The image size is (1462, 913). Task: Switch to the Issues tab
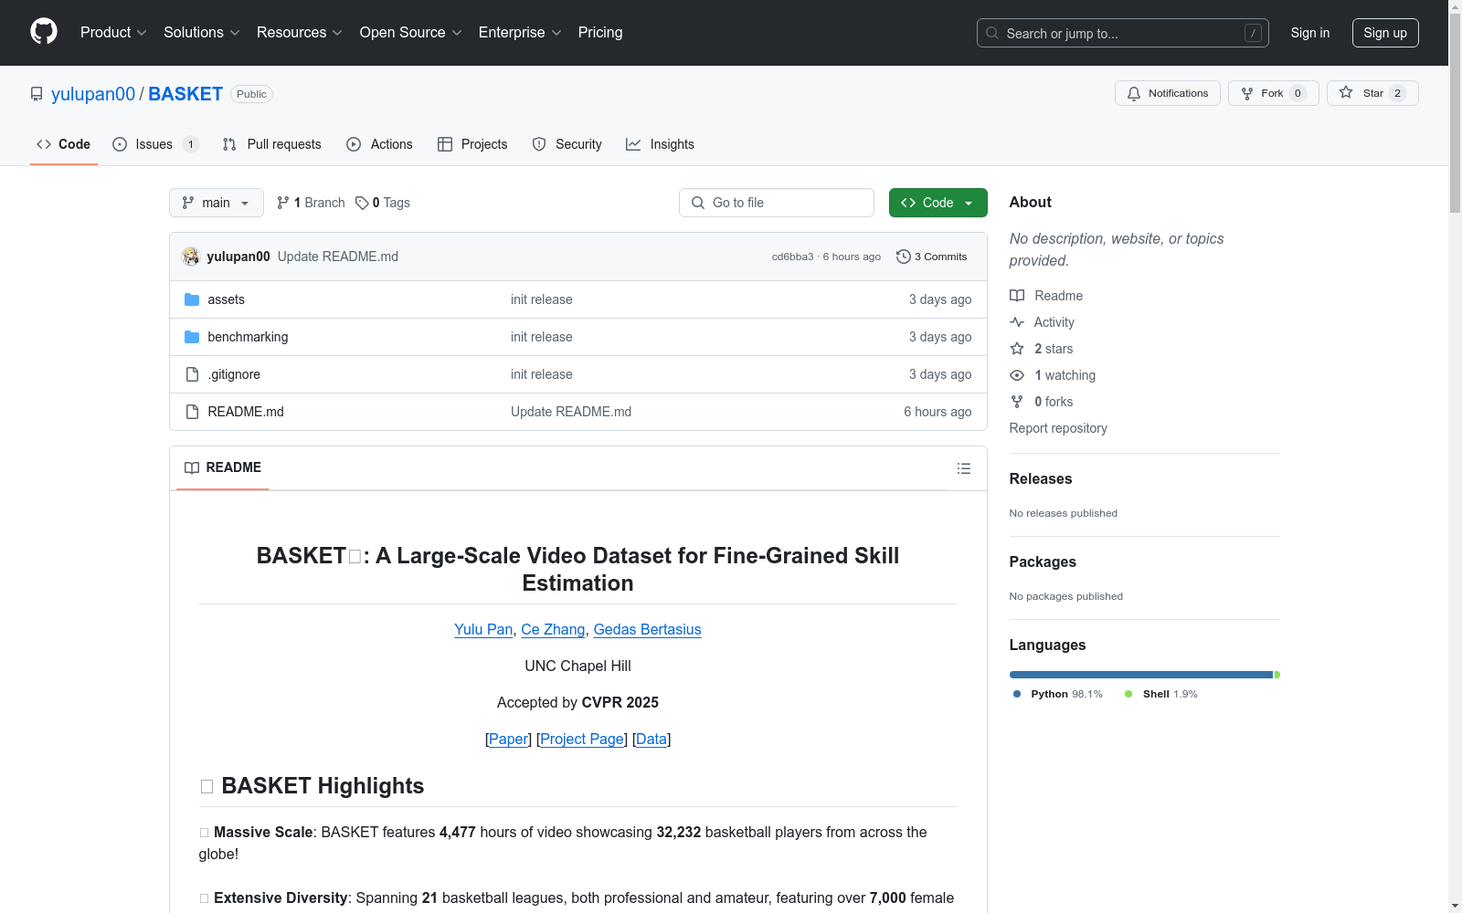point(154,144)
